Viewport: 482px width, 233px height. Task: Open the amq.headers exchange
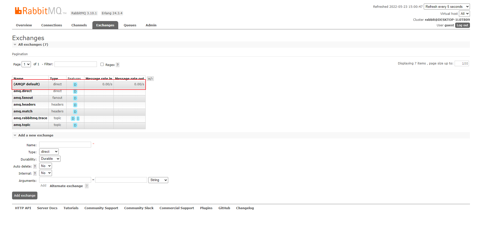tap(25, 104)
